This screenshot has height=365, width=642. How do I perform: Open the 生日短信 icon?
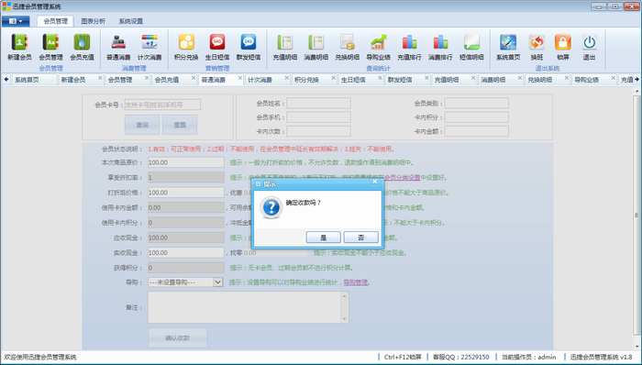[x=217, y=47]
